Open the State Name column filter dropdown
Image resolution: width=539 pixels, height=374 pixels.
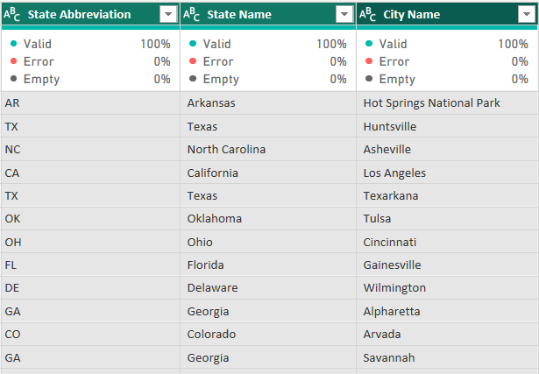(x=344, y=14)
